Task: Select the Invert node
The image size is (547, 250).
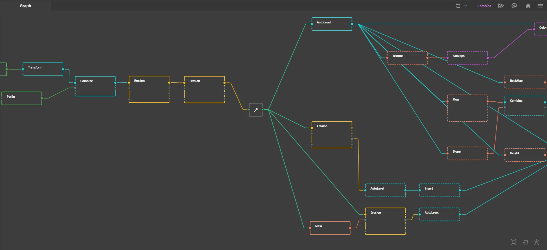Action: coord(439,190)
